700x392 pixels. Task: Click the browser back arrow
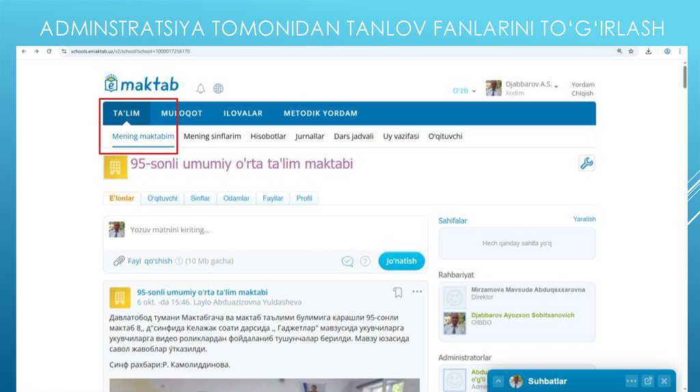(24, 51)
